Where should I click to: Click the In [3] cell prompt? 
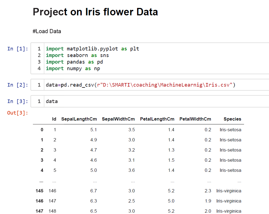click(x=18, y=101)
